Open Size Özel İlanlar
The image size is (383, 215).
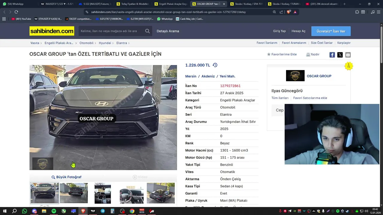322,43
